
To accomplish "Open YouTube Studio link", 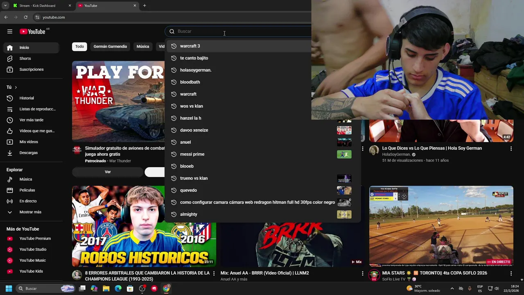I will [x=31, y=250].
